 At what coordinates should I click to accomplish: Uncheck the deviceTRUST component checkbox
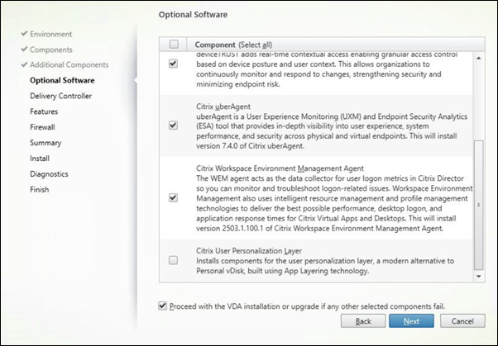173,64
